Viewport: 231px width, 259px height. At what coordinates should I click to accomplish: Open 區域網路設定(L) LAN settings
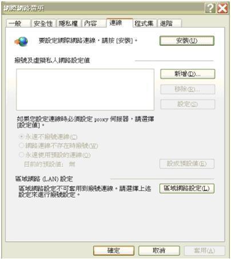pos(187,189)
